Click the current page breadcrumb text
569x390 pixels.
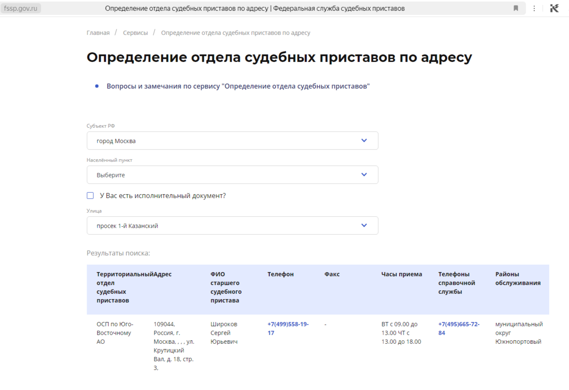pyautogui.click(x=236, y=33)
